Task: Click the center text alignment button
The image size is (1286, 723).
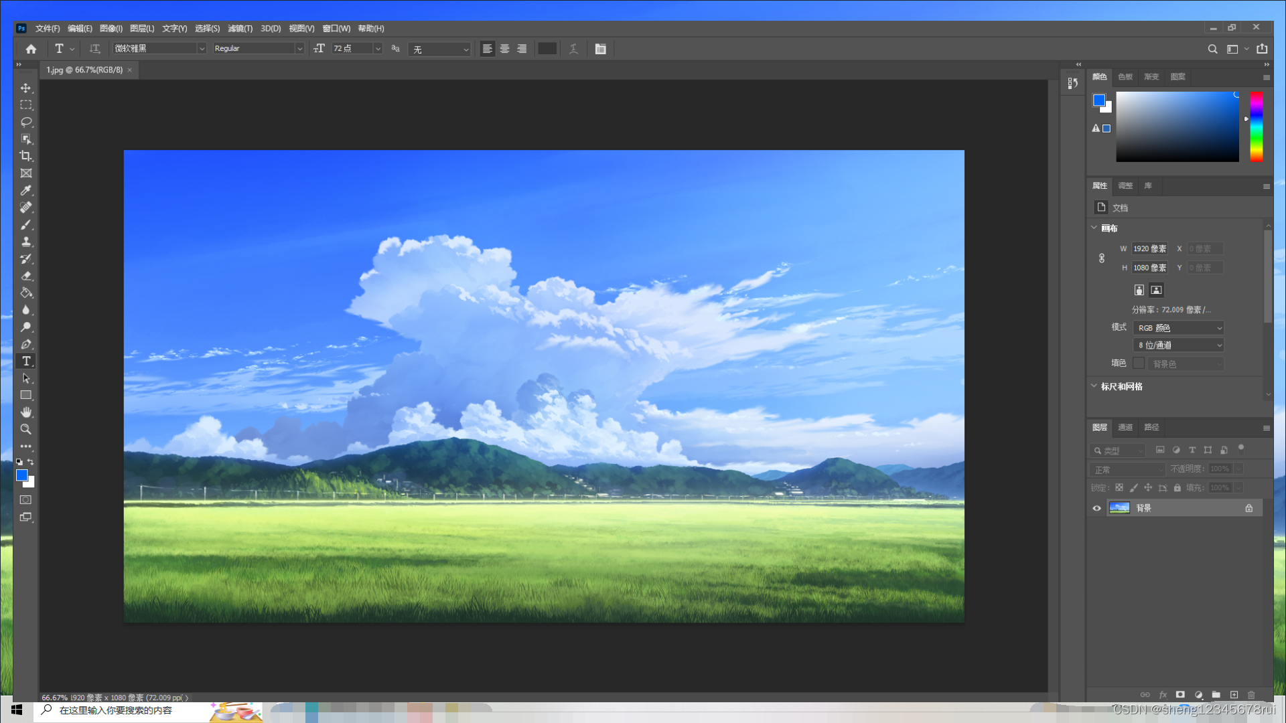Action: [504, 49]
